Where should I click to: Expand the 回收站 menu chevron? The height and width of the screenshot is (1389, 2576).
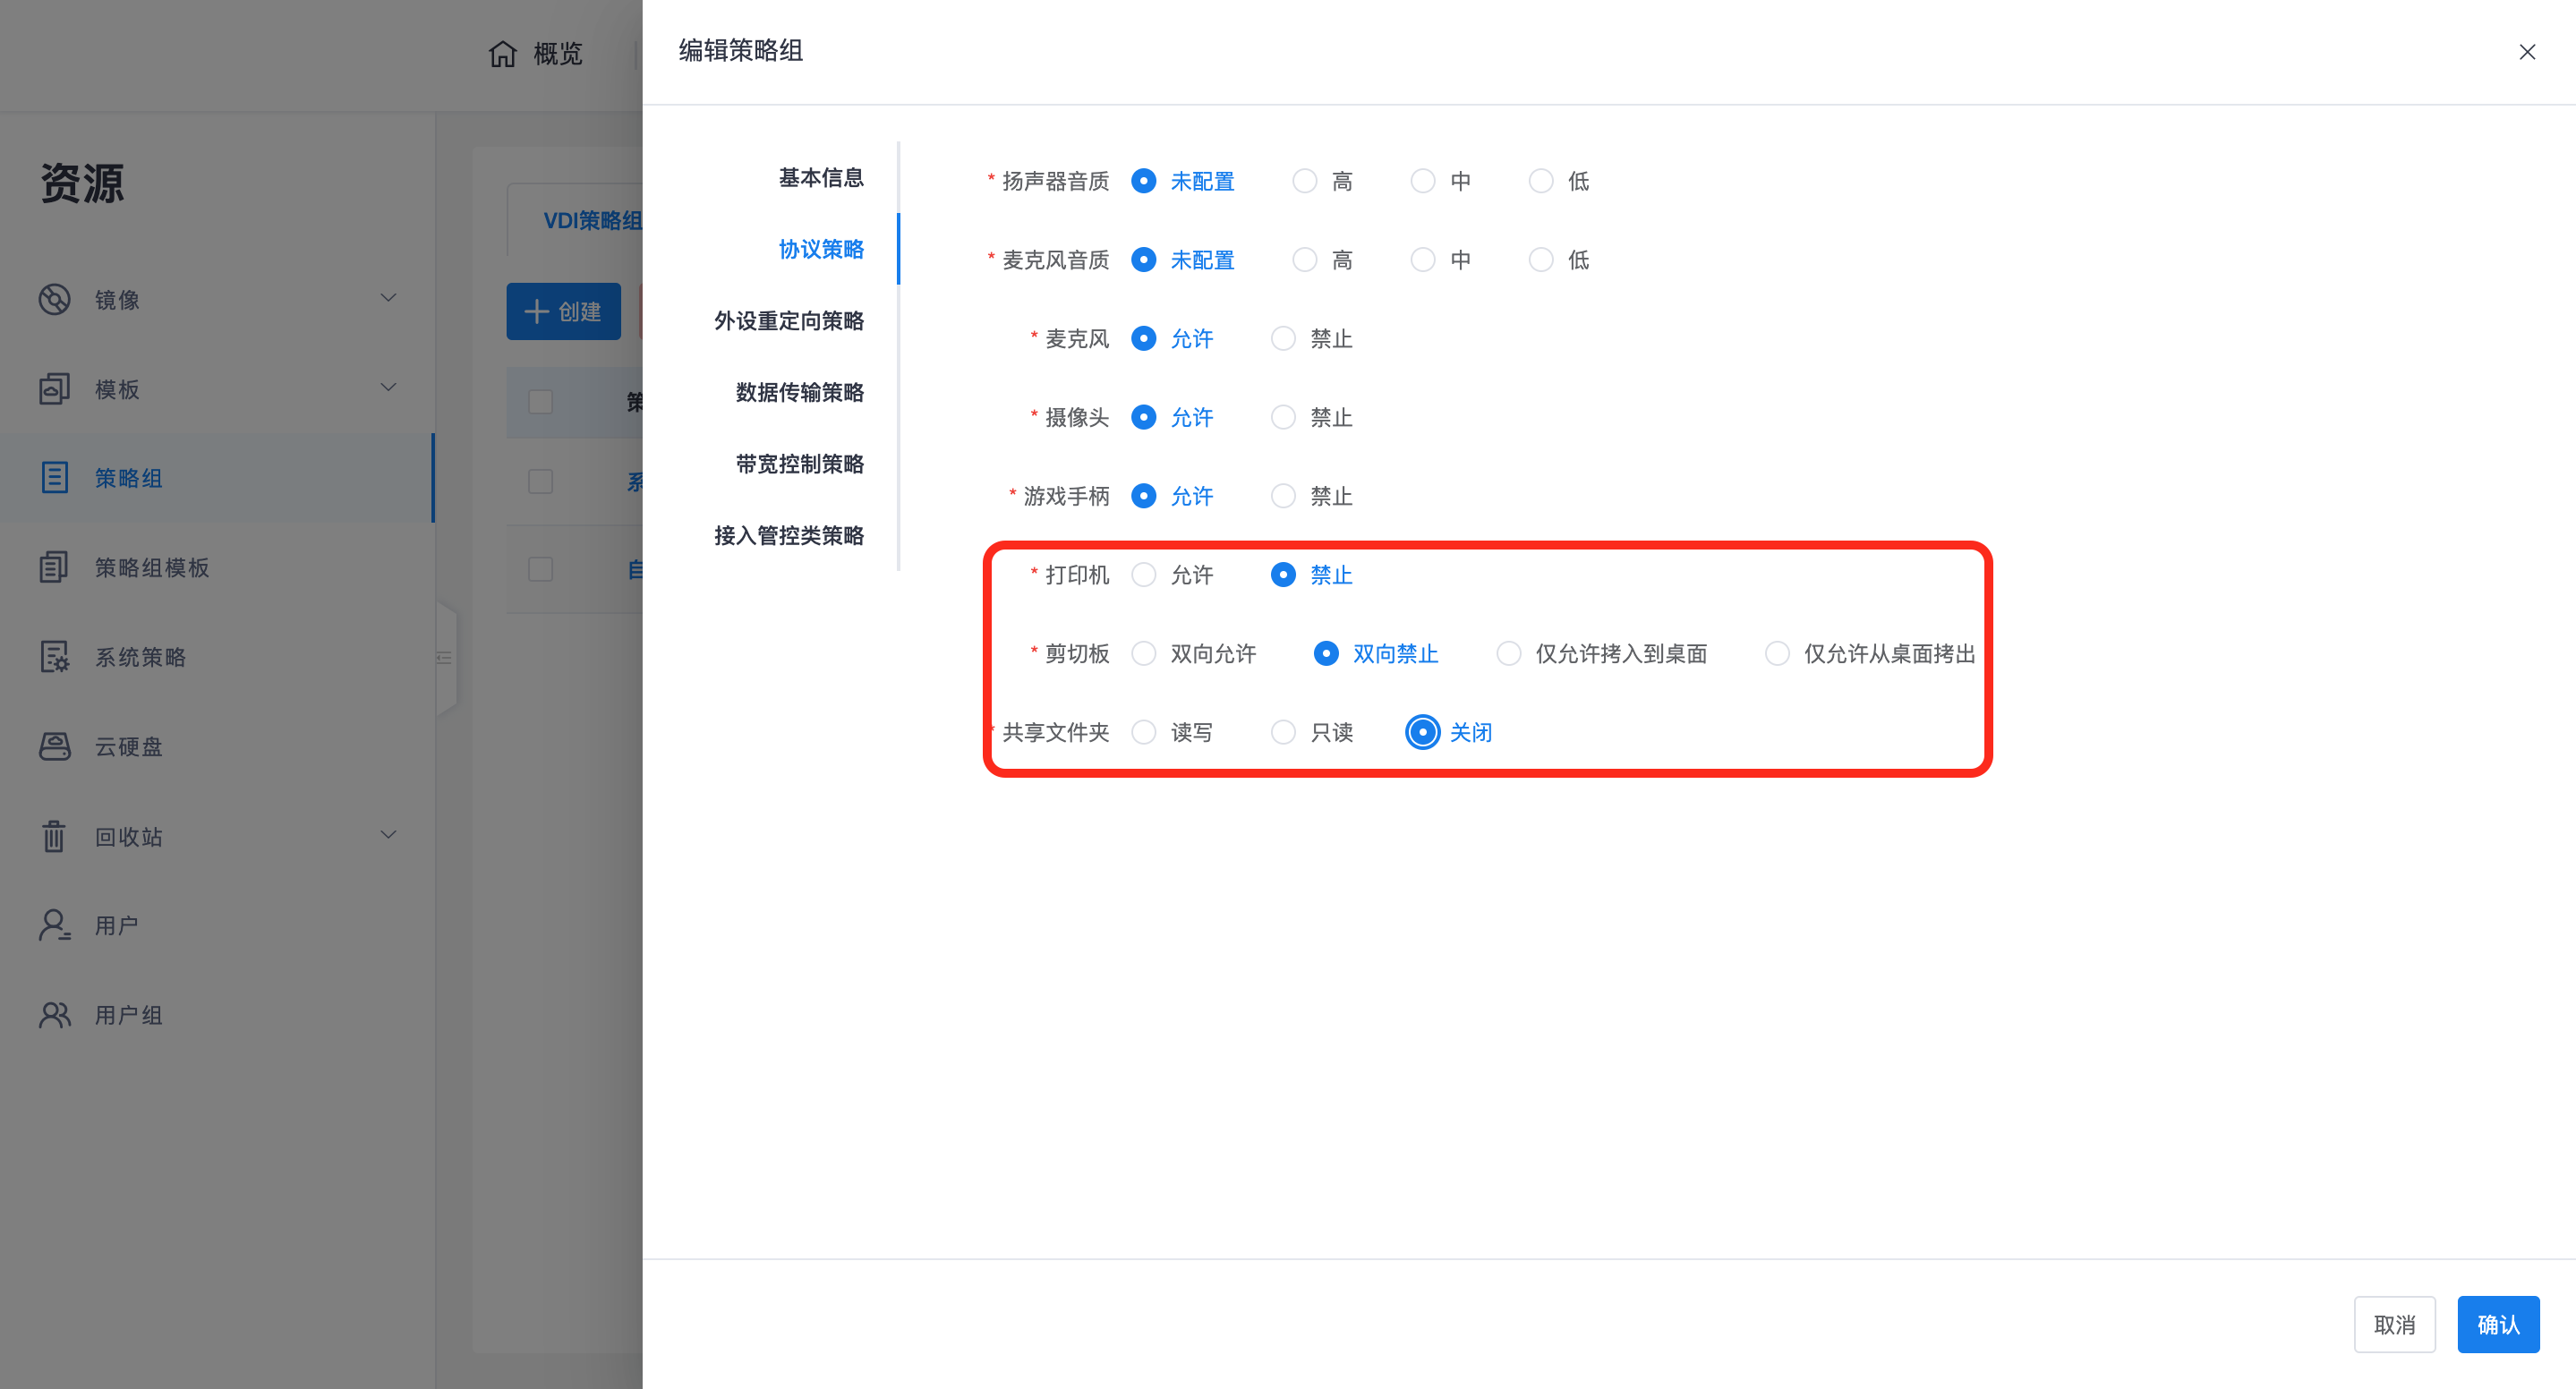pyautogui.click(x=389, y=835)
